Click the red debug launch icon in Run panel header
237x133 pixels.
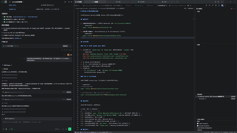point(232,9)
